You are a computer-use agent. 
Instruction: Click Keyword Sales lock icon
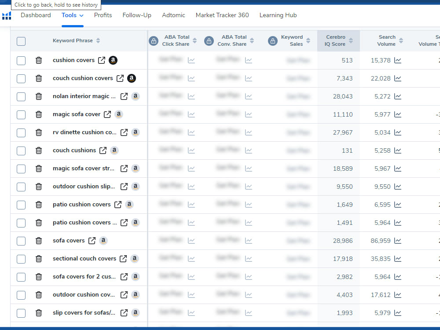click(x=273, y=41)
